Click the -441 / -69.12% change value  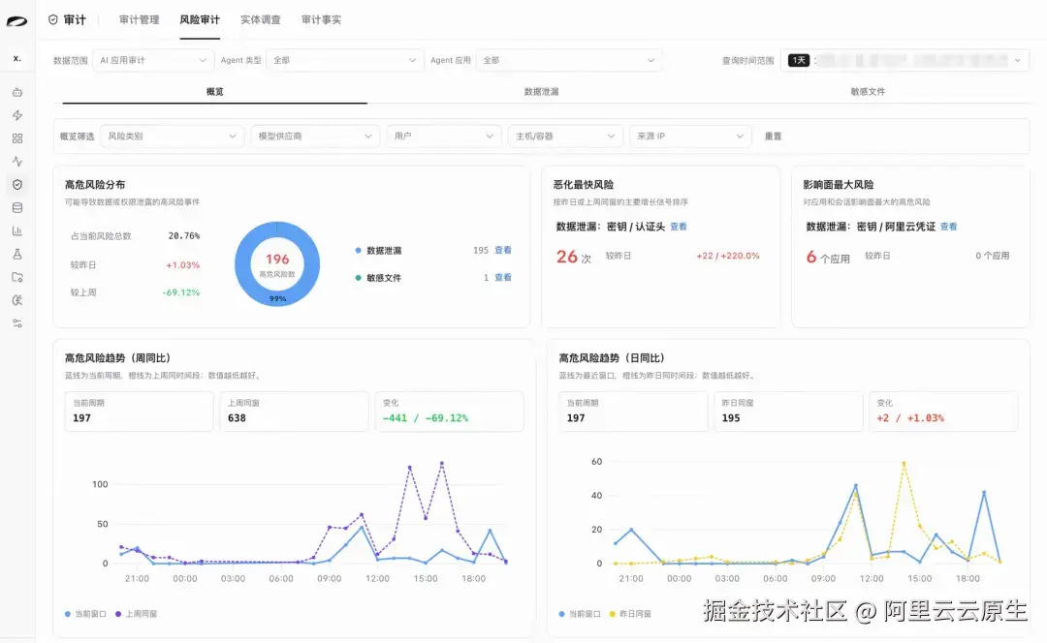[426, 418]
